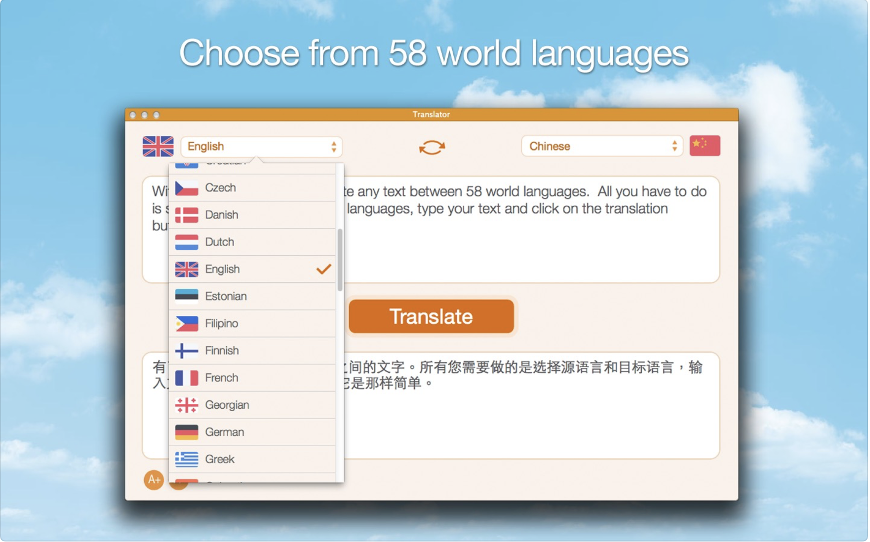The image size is (870, 542).
Task: Click the UK flag beside source language
Action: tap(158, 146)
